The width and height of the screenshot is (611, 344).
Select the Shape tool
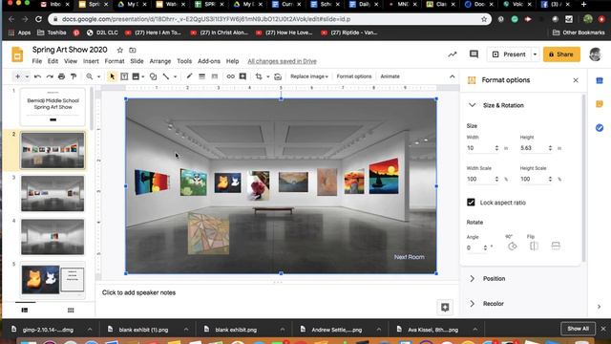click(x=153, y=76)
